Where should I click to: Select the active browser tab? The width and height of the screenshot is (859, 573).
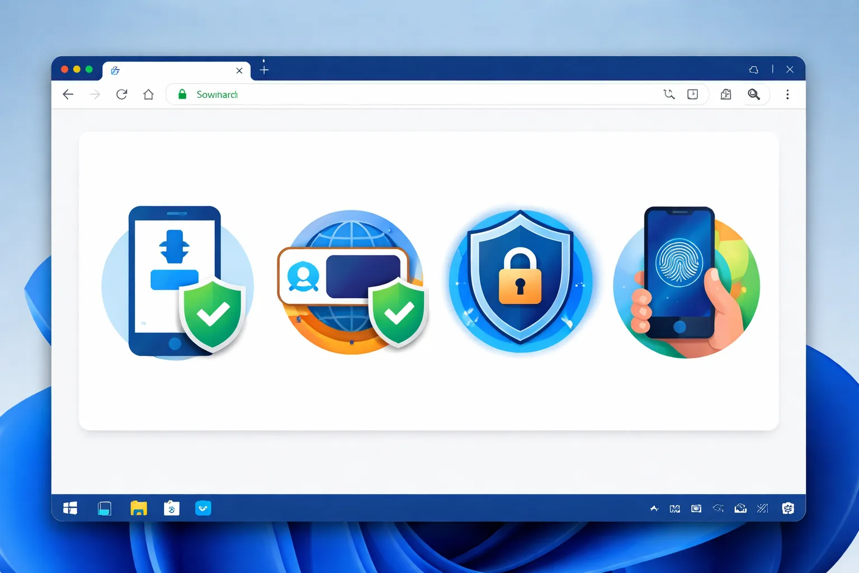177,71
